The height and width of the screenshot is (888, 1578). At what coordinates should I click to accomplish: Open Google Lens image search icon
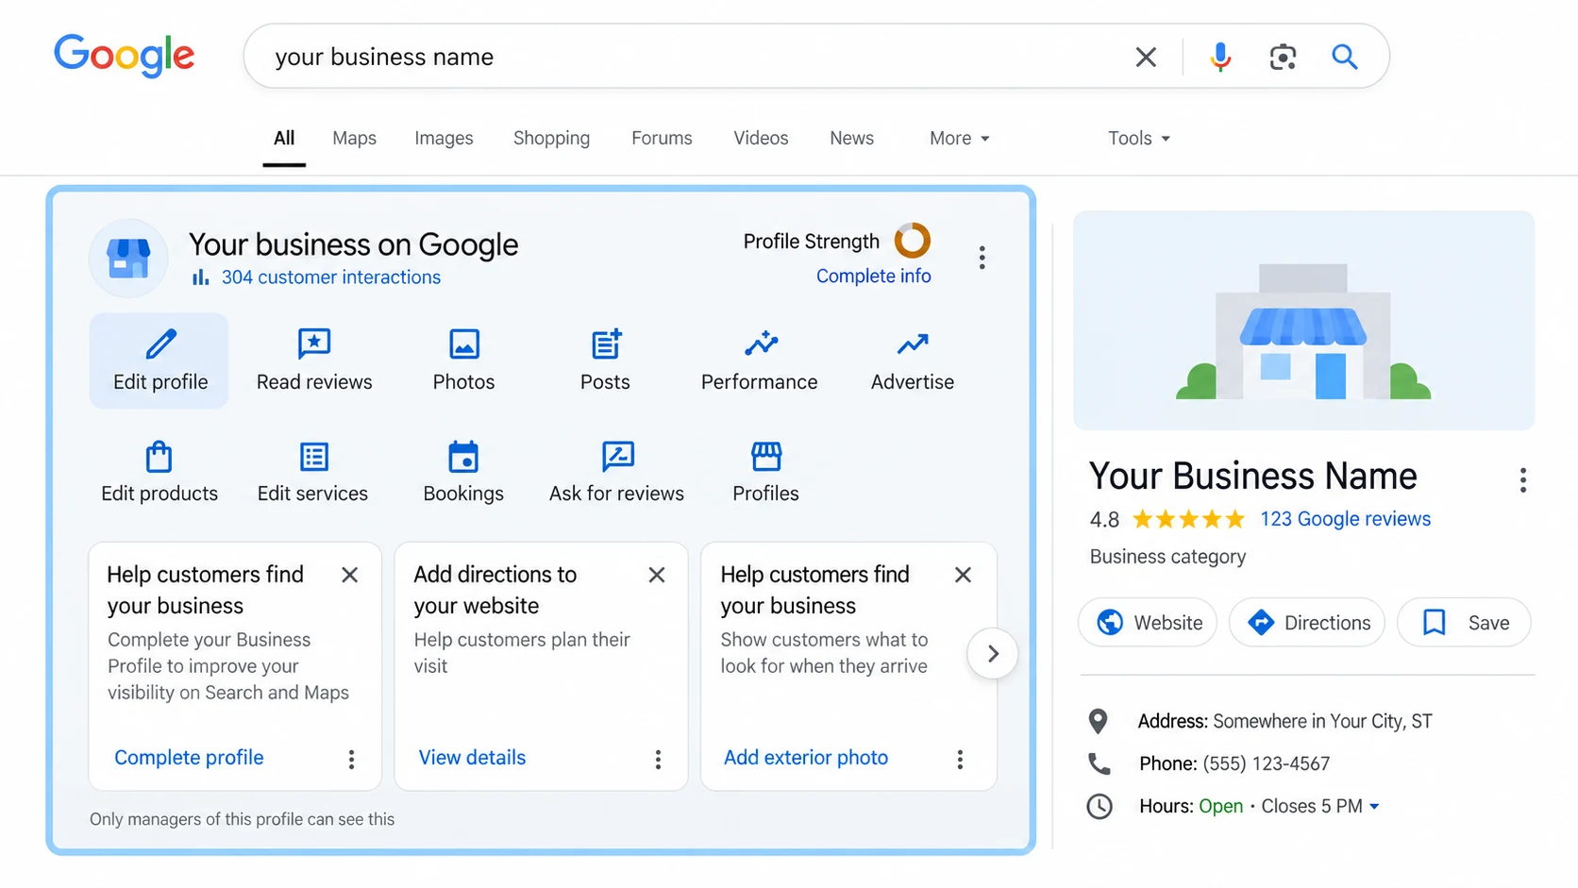tap(1283, 57)
